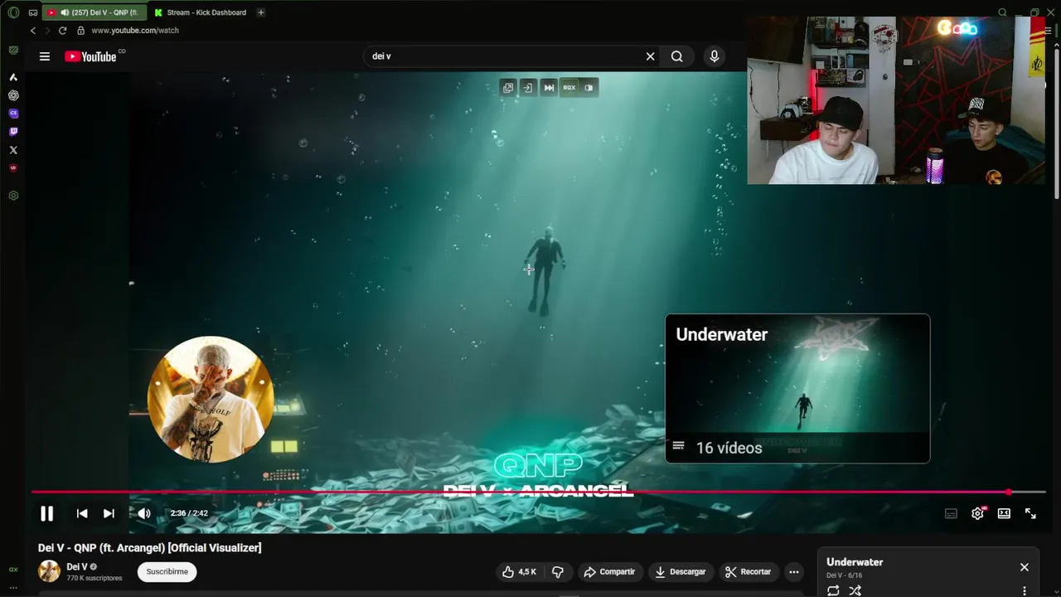Dislike the video

[558, 571]
